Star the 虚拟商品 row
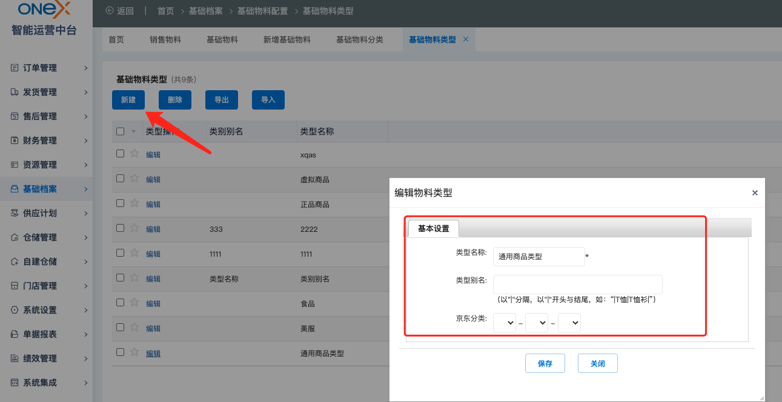Screen dimensions: 782x402 [134, 179]
